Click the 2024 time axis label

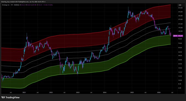coord(105,92)
